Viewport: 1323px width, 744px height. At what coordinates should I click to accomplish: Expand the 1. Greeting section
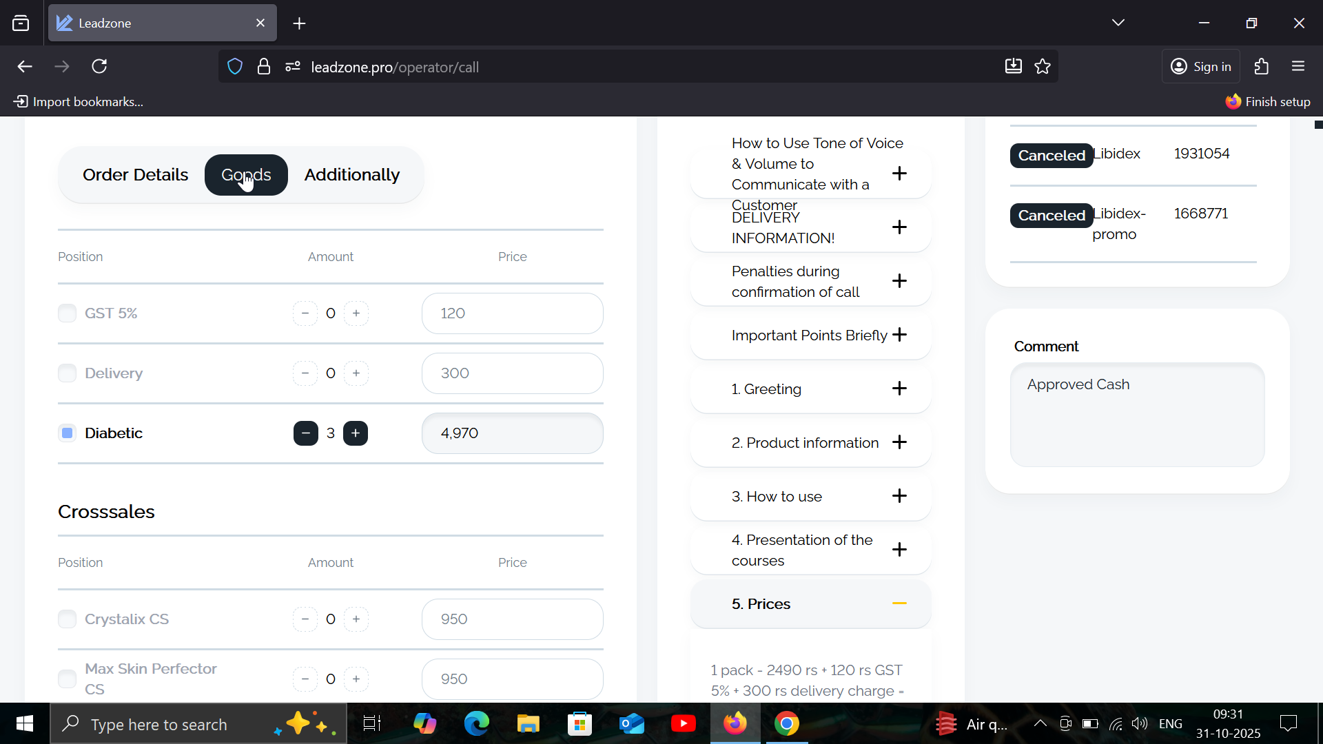point(899,389)
